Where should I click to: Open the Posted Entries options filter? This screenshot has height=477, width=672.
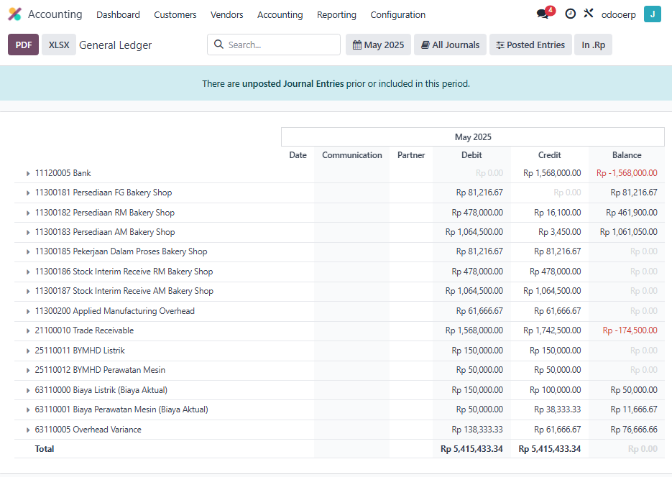[530, 45]
